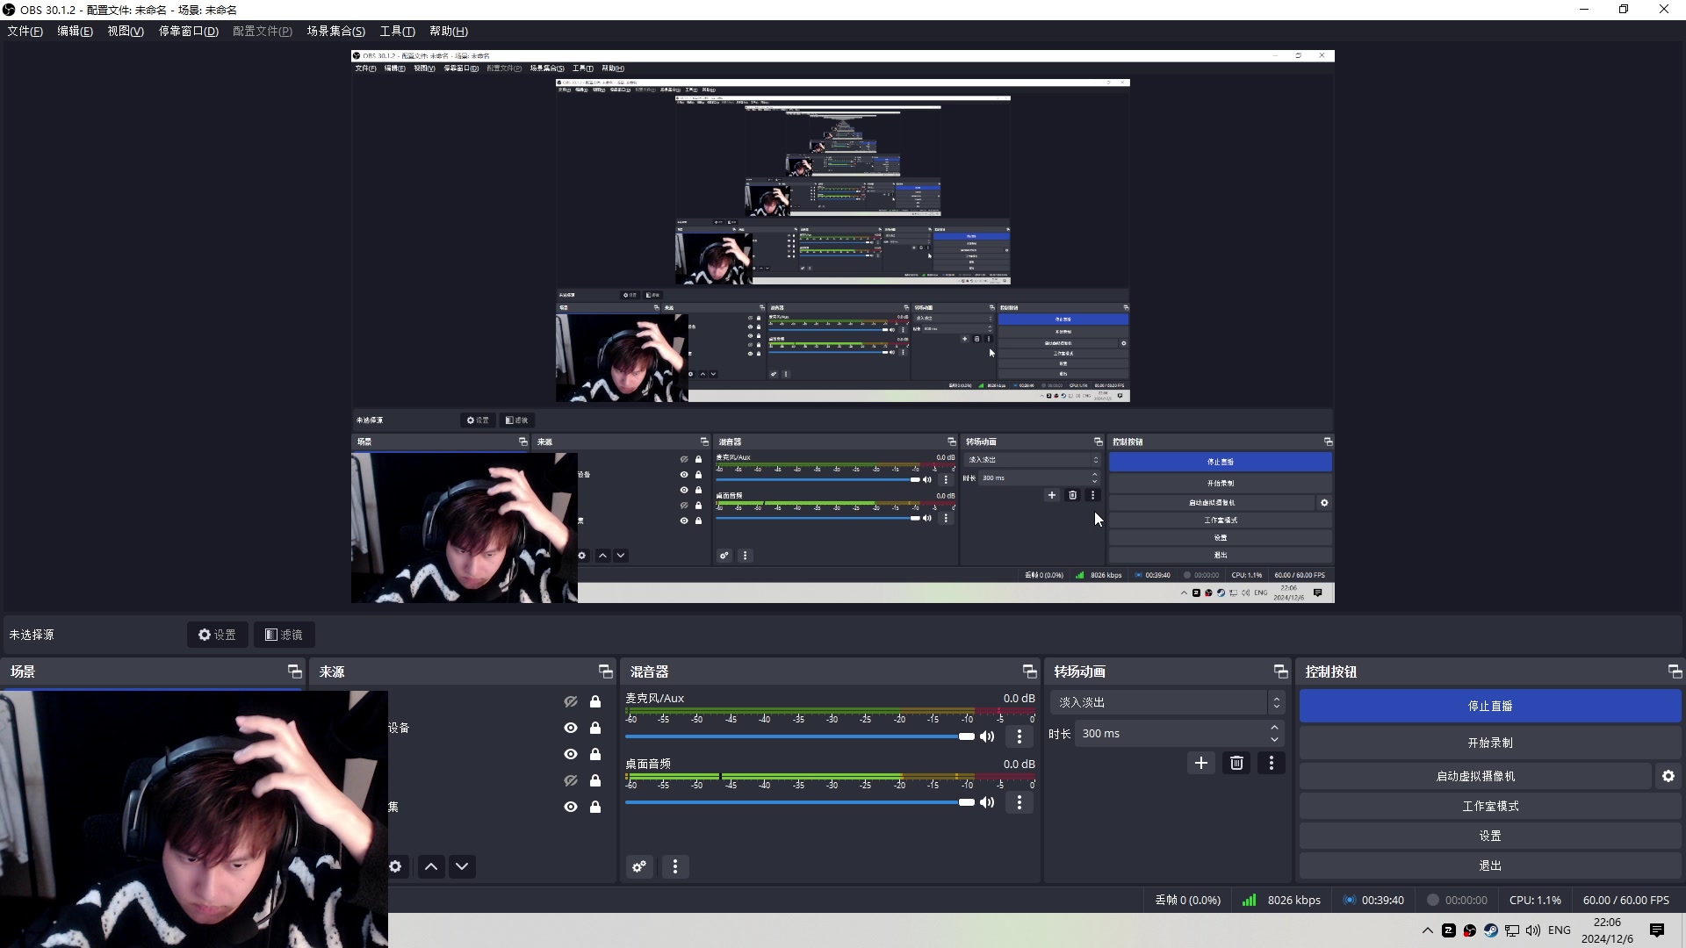Decrease transition duration with down arrow

(x=1274, y=739)
